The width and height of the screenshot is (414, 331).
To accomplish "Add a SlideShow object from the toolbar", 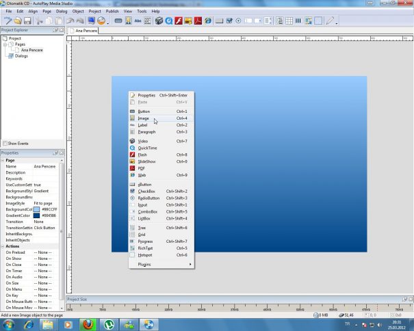I will tap(188, 21).
